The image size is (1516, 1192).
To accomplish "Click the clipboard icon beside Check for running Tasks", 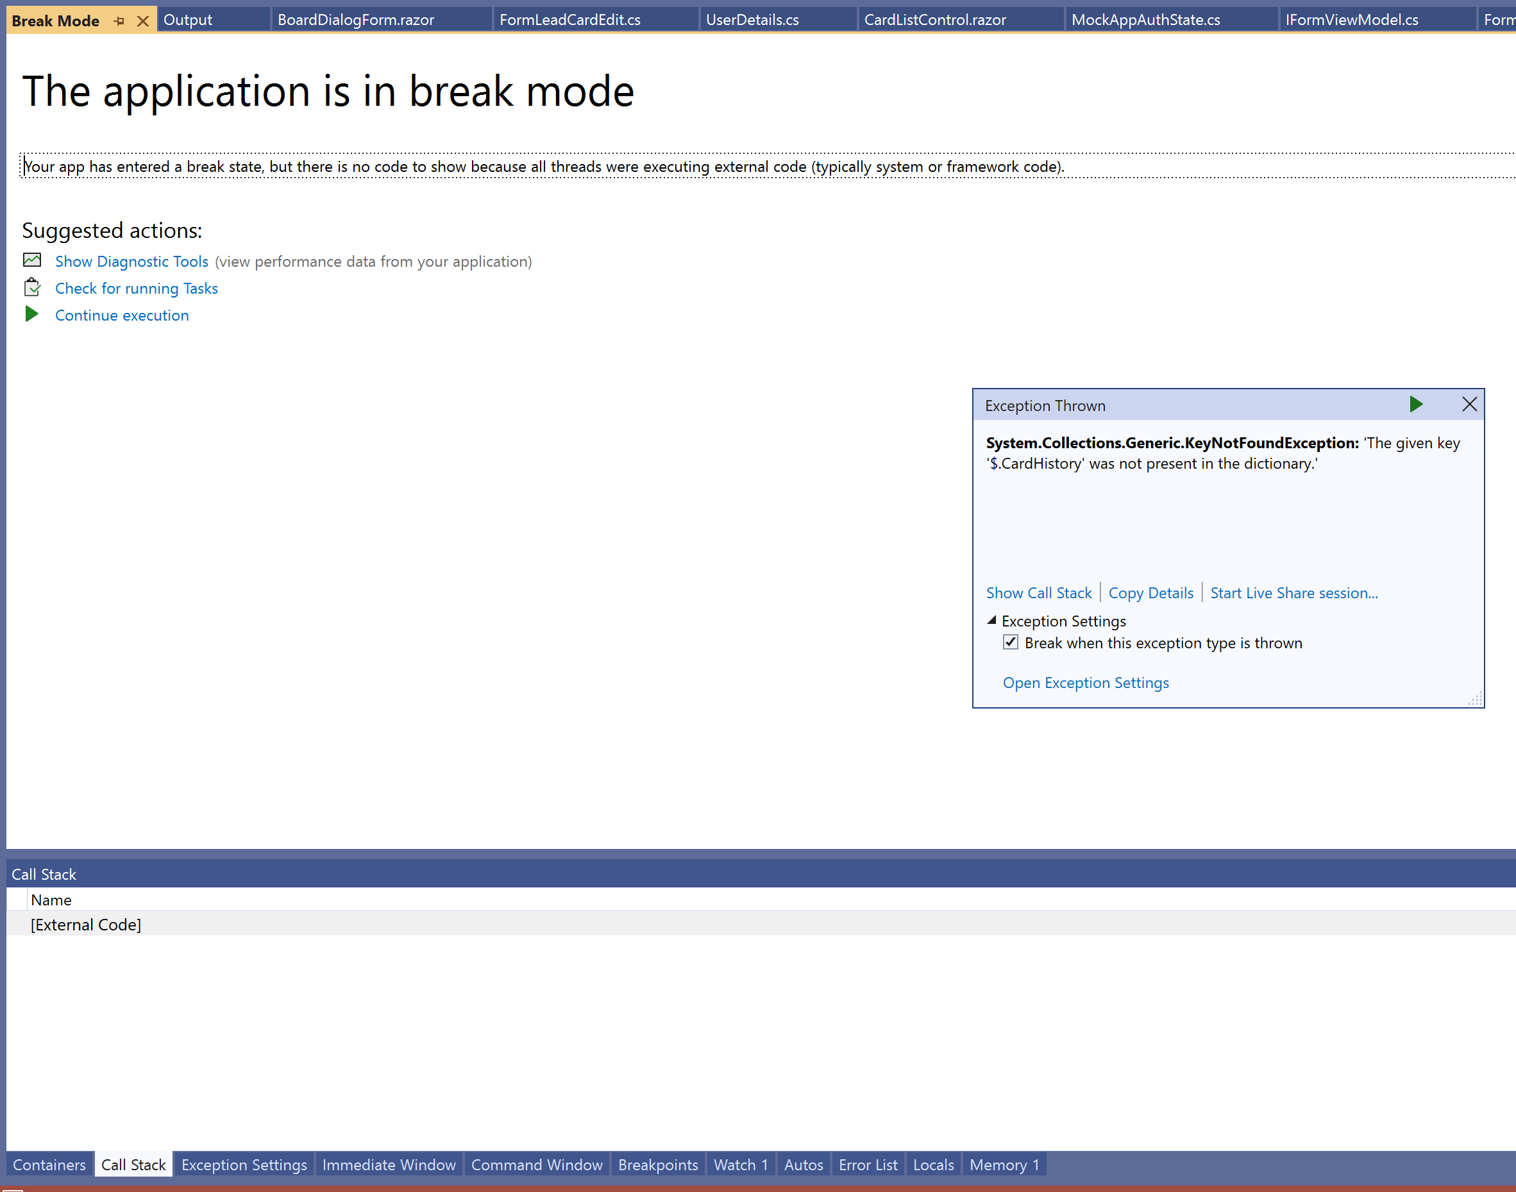I will point(32,287).
